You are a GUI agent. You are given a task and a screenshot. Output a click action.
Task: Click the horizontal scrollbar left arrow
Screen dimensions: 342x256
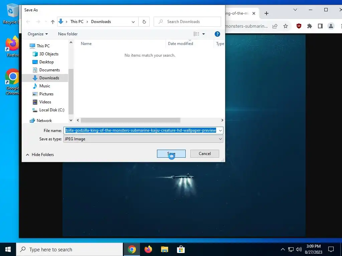[78, 120]
